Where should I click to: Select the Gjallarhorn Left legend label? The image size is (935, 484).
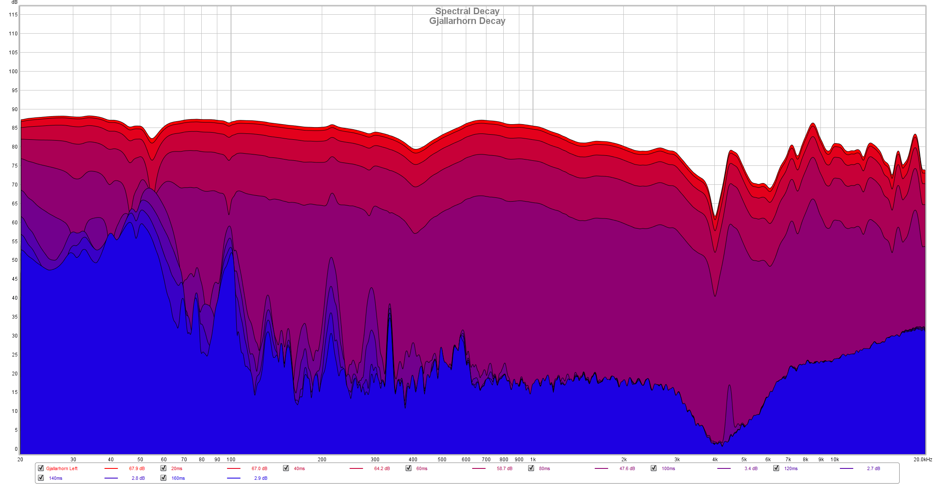pos(62,468)
